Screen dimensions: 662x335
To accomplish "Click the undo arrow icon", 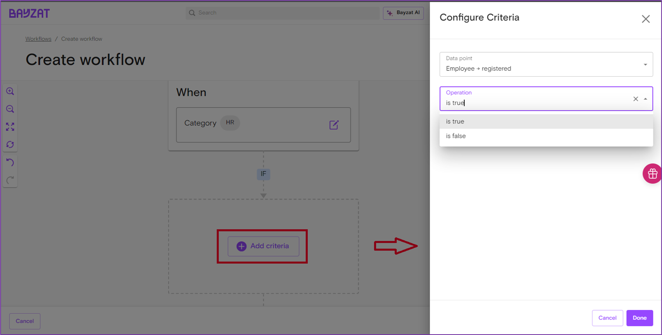I will (x=10, y=162).
